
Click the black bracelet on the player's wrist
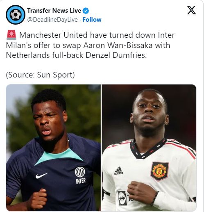pyautogui.click(x=154, y=198)
